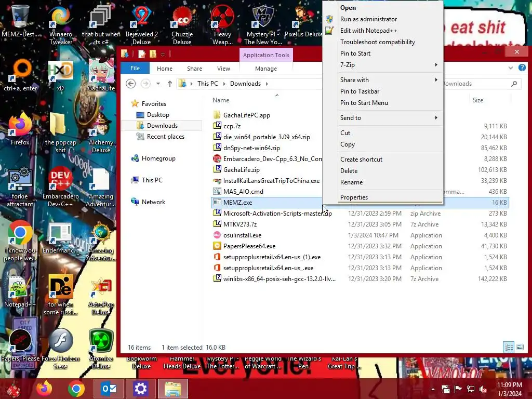Select the Forza Horizon 5.exe desktop icon
532x399 pixels.
click(x=61, y=349)
